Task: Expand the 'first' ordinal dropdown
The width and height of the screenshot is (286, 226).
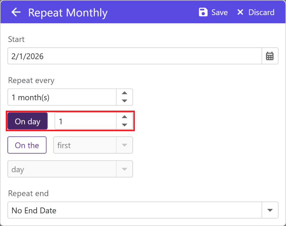Action: pyautogui.click(x=125, y=145)
